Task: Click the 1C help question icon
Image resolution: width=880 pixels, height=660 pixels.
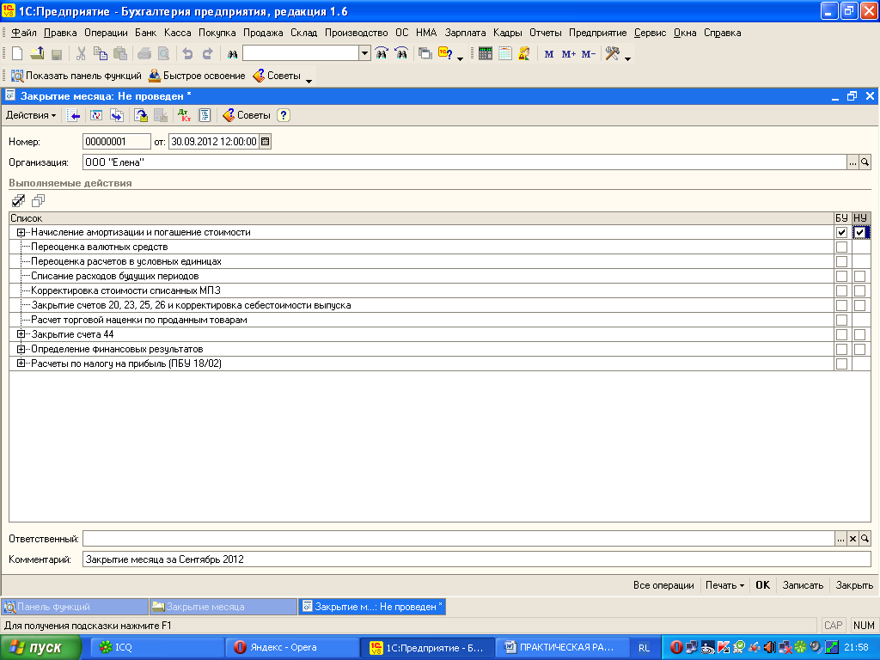Action: coord(446,54)
